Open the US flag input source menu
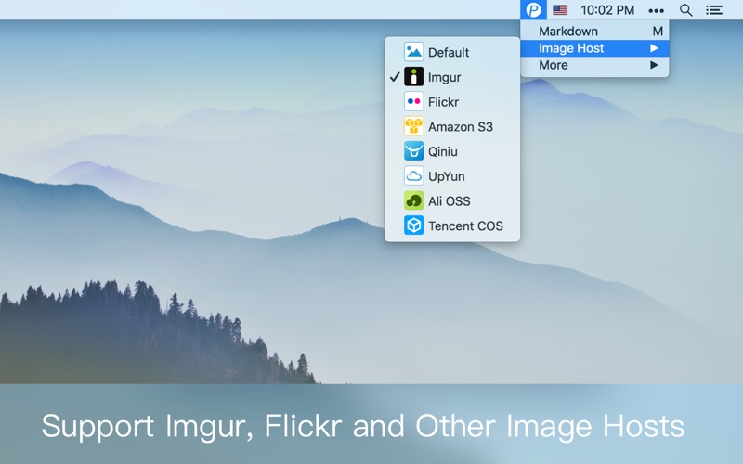 560,10
